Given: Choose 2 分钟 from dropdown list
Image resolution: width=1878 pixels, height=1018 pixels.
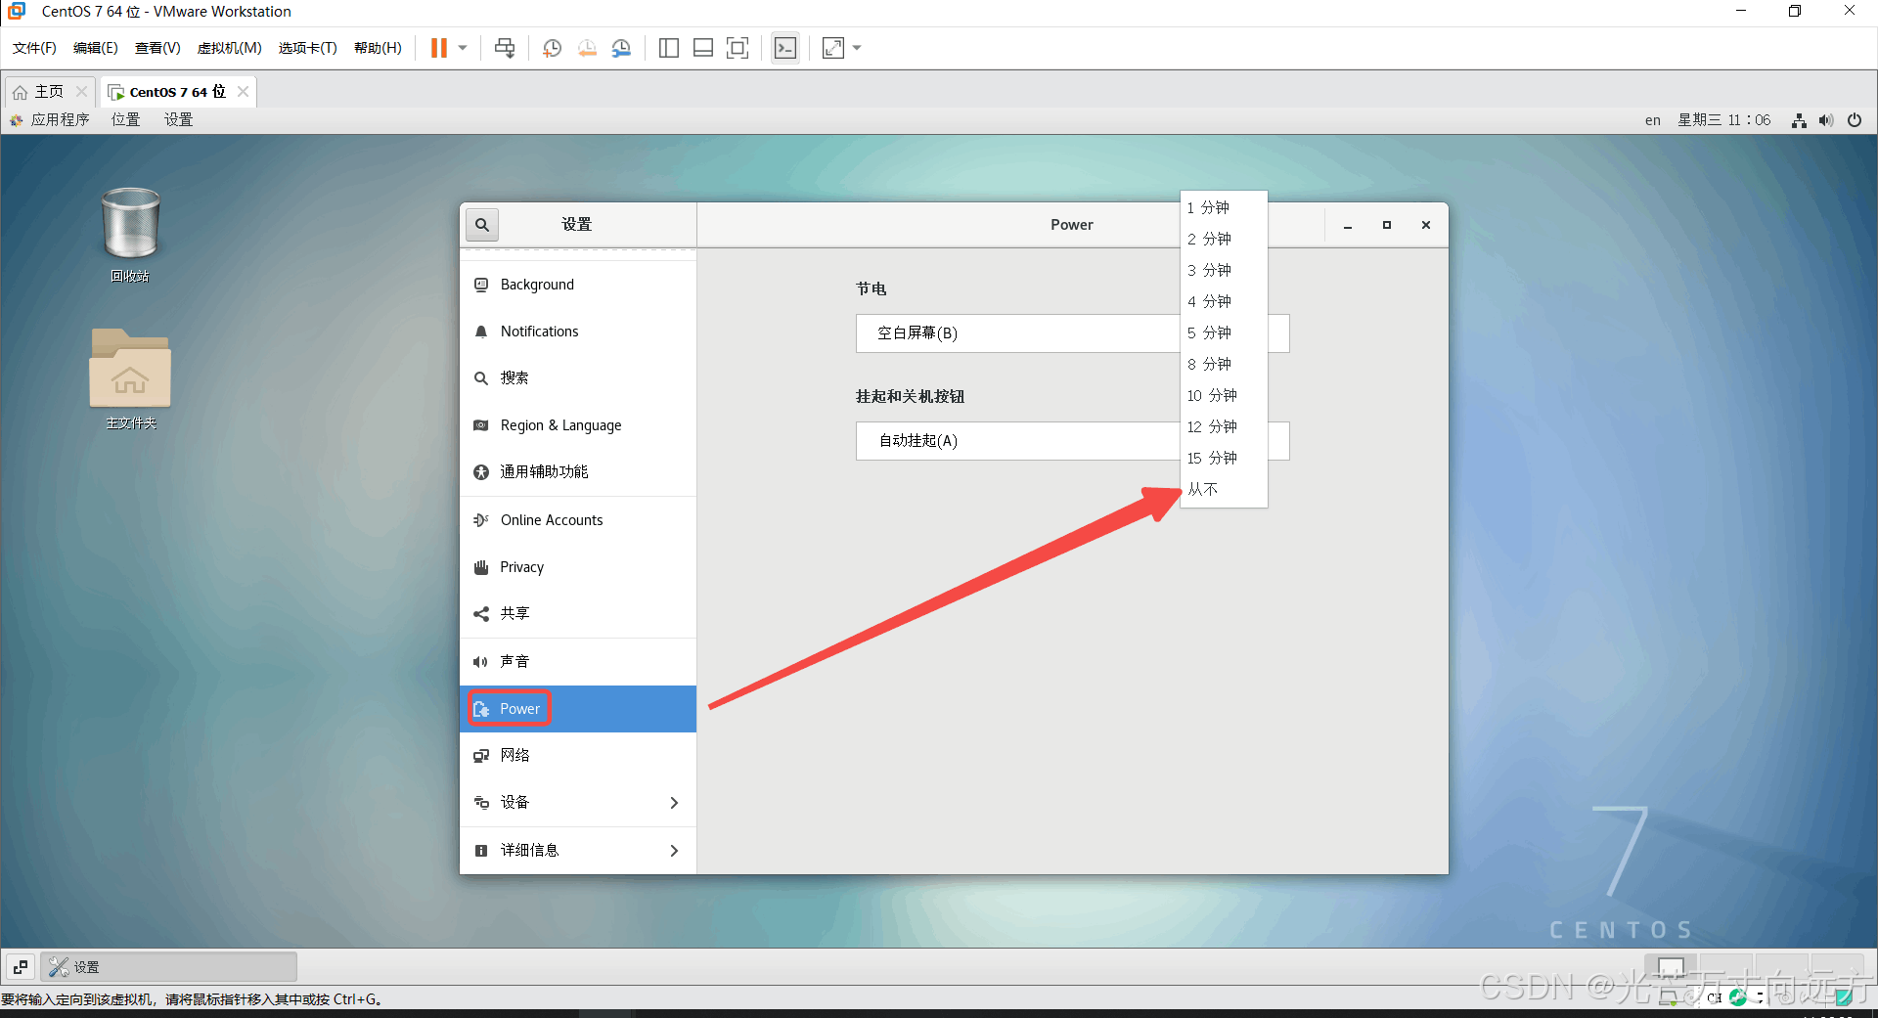Looking at the screenshot, I should pos(1224,239).
